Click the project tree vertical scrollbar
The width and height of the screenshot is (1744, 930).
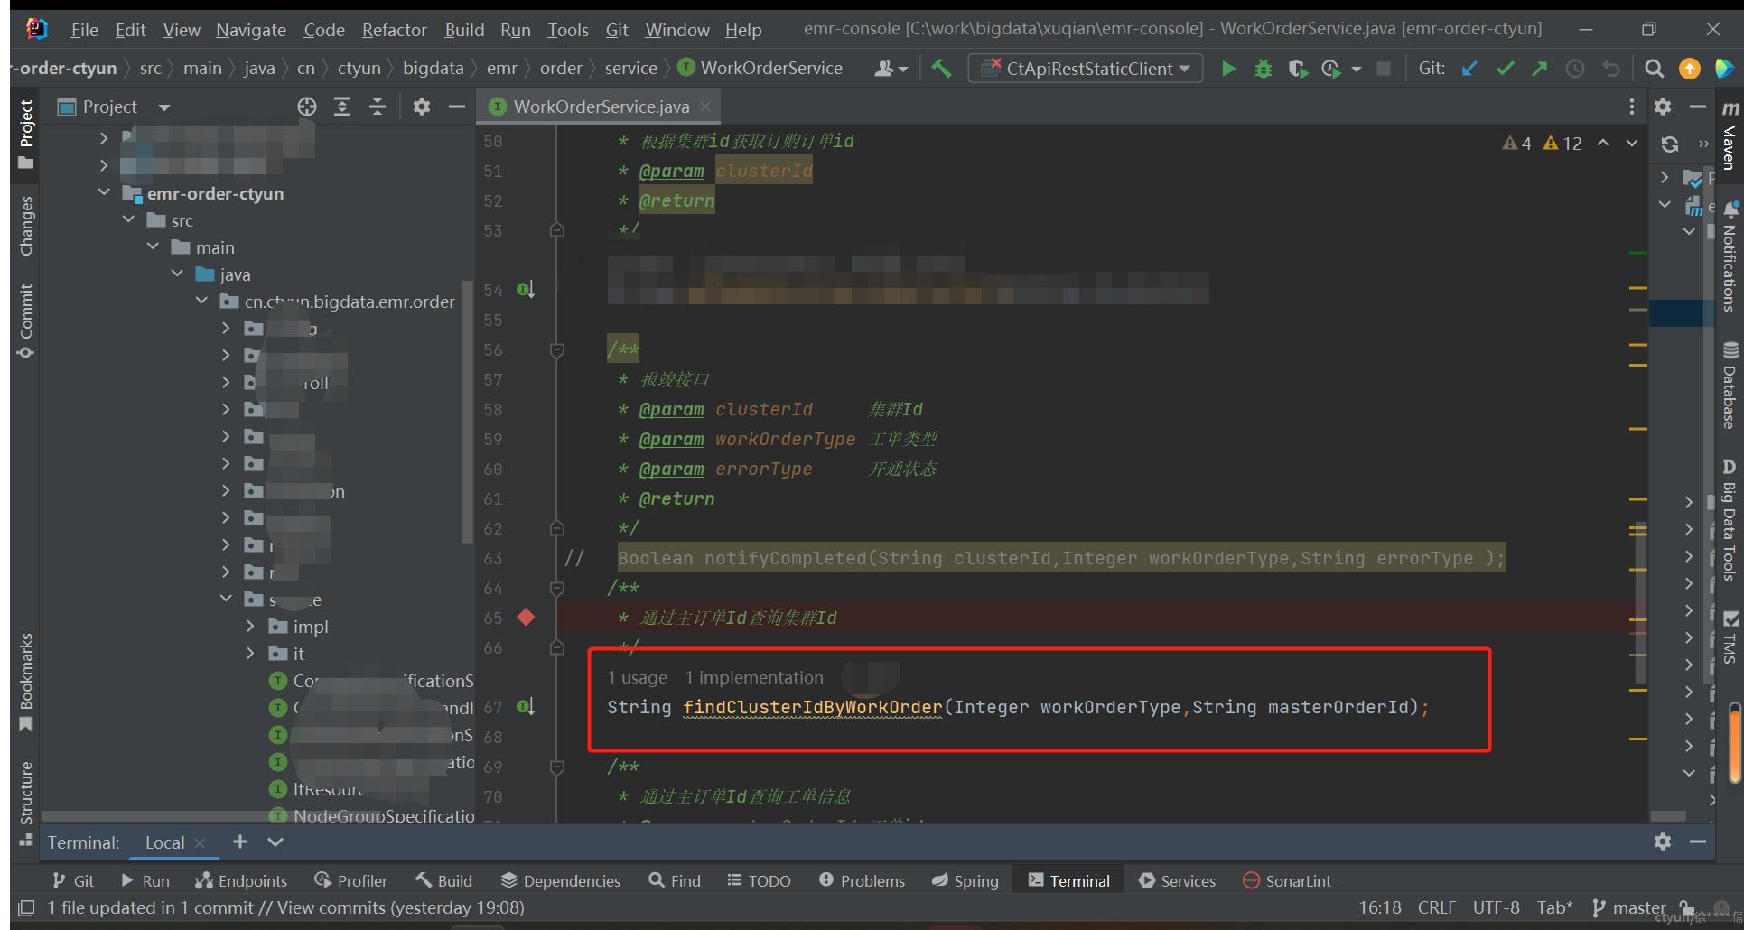coord(467,411)
